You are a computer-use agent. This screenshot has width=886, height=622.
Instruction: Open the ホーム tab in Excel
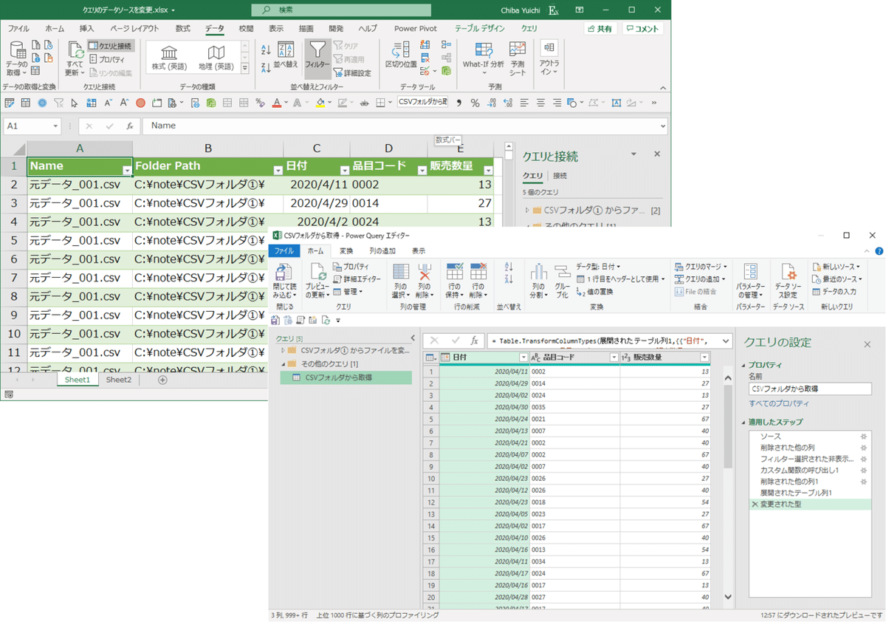[55, 28]
